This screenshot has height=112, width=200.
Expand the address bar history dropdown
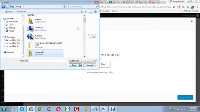(x=63, y=7)
